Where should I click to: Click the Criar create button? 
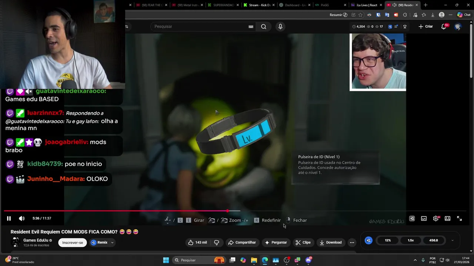pos(425,27)
